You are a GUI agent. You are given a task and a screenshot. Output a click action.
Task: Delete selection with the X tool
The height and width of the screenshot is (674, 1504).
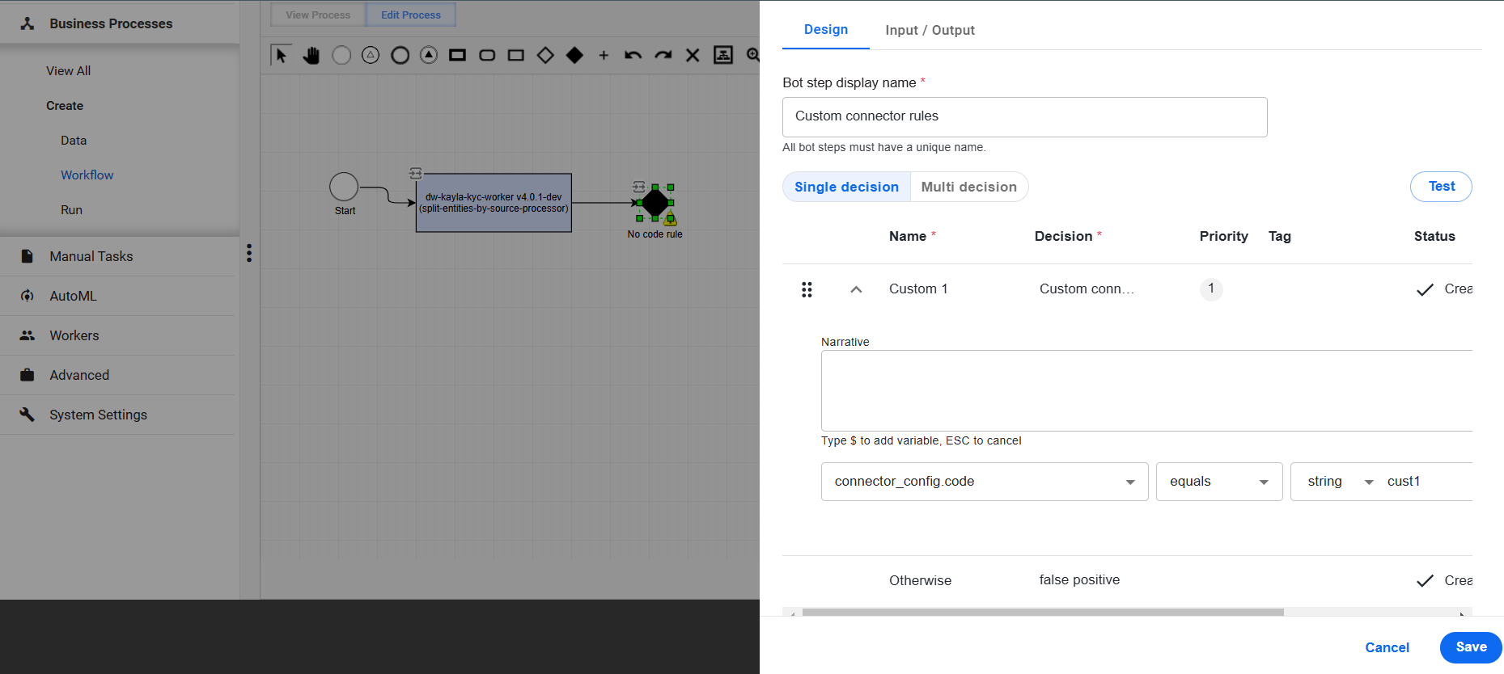[693, 55]
